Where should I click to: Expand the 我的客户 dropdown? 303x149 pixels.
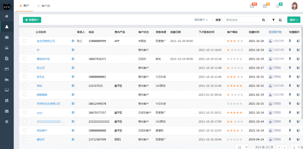(201, 20)
